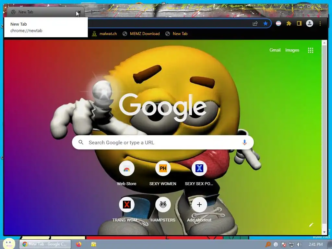This screenshot has width=332, height=249.
Task: Show the Chrome side panel
Action: (299, 23)
